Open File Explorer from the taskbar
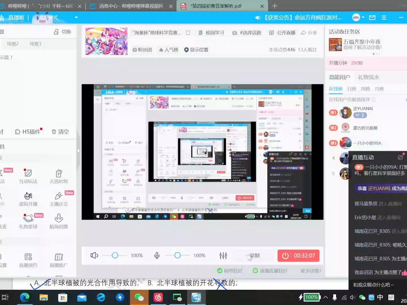 coord(44,297)
